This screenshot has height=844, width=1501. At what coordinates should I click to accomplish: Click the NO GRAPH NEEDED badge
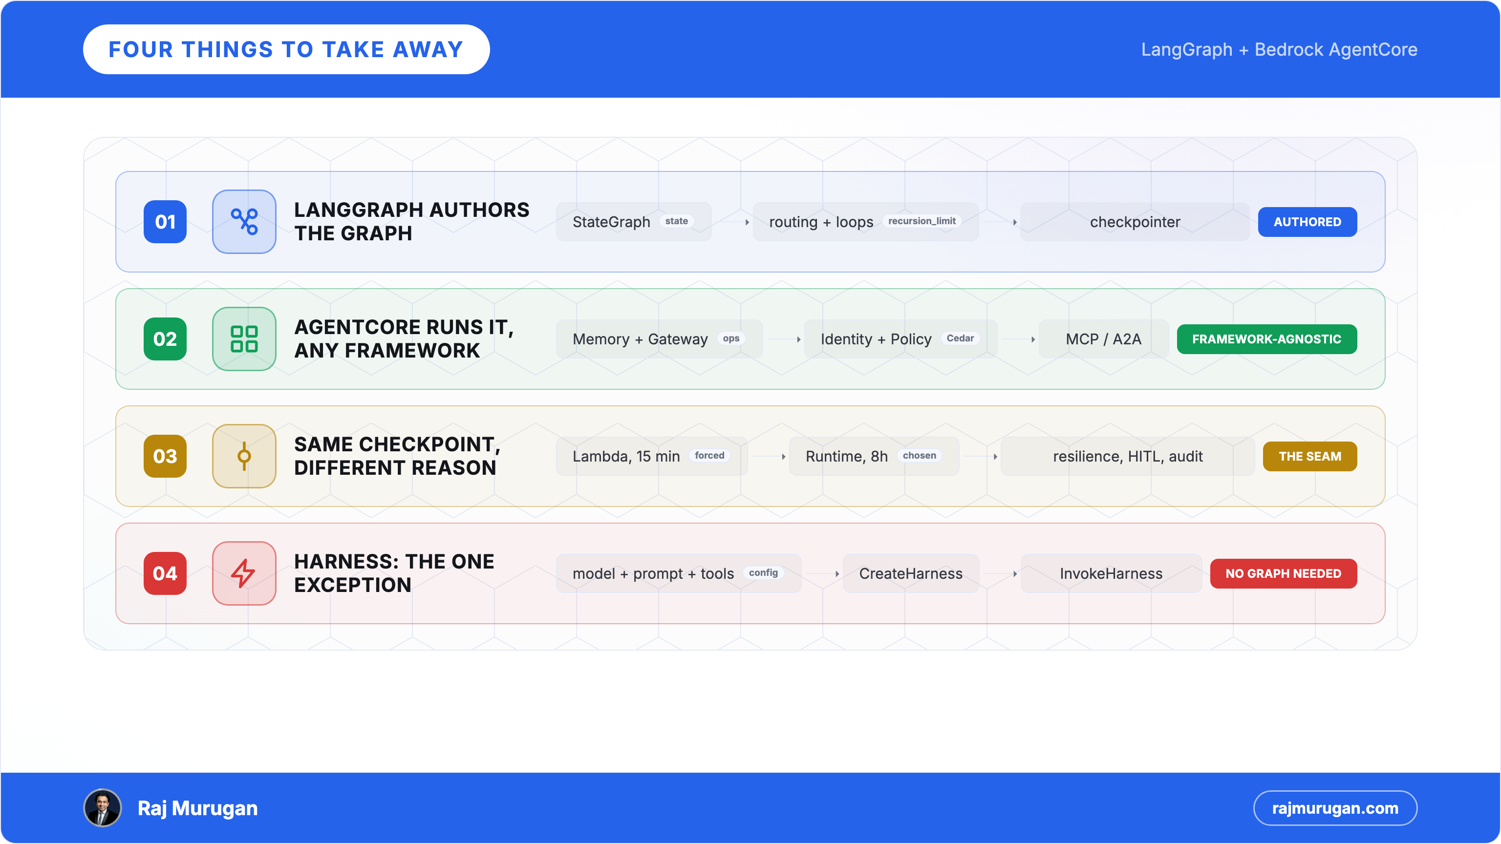(1283, 573)
